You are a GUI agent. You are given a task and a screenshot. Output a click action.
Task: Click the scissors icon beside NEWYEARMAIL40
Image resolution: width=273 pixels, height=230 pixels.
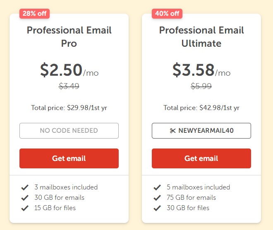pos(172,131)
